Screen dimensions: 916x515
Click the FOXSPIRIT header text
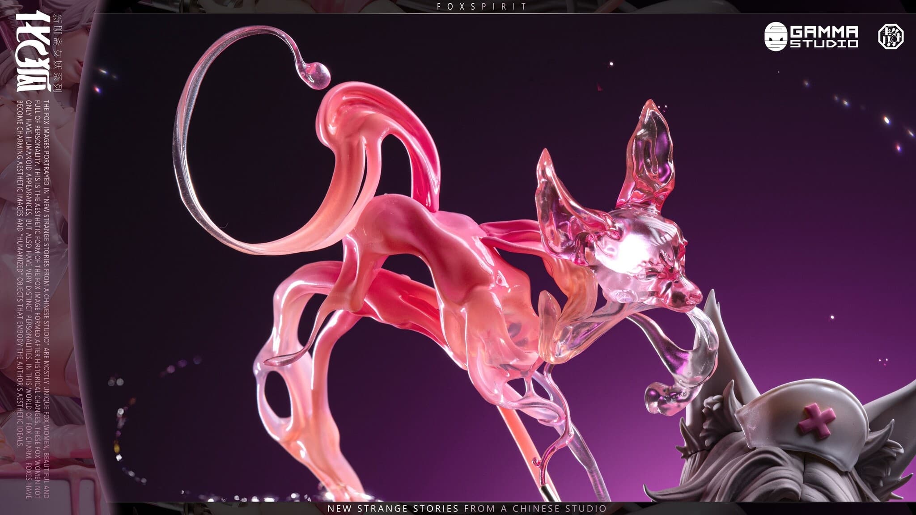tap(481, 7)
